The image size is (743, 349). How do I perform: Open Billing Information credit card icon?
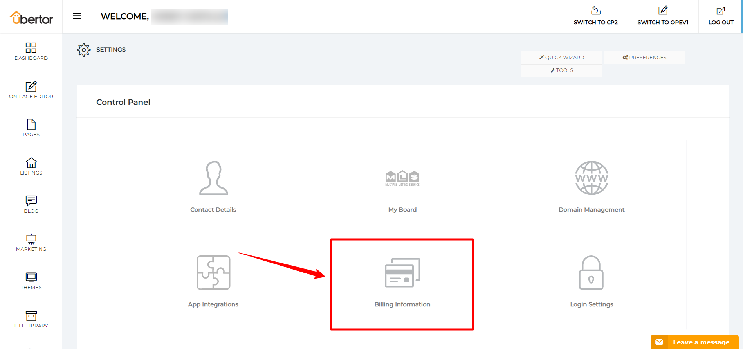pos(402,273)
